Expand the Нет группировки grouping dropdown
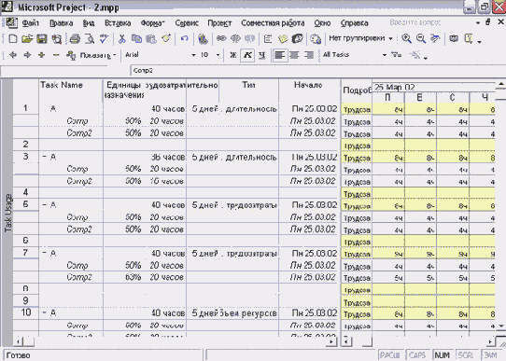 [x=390, y=38]
